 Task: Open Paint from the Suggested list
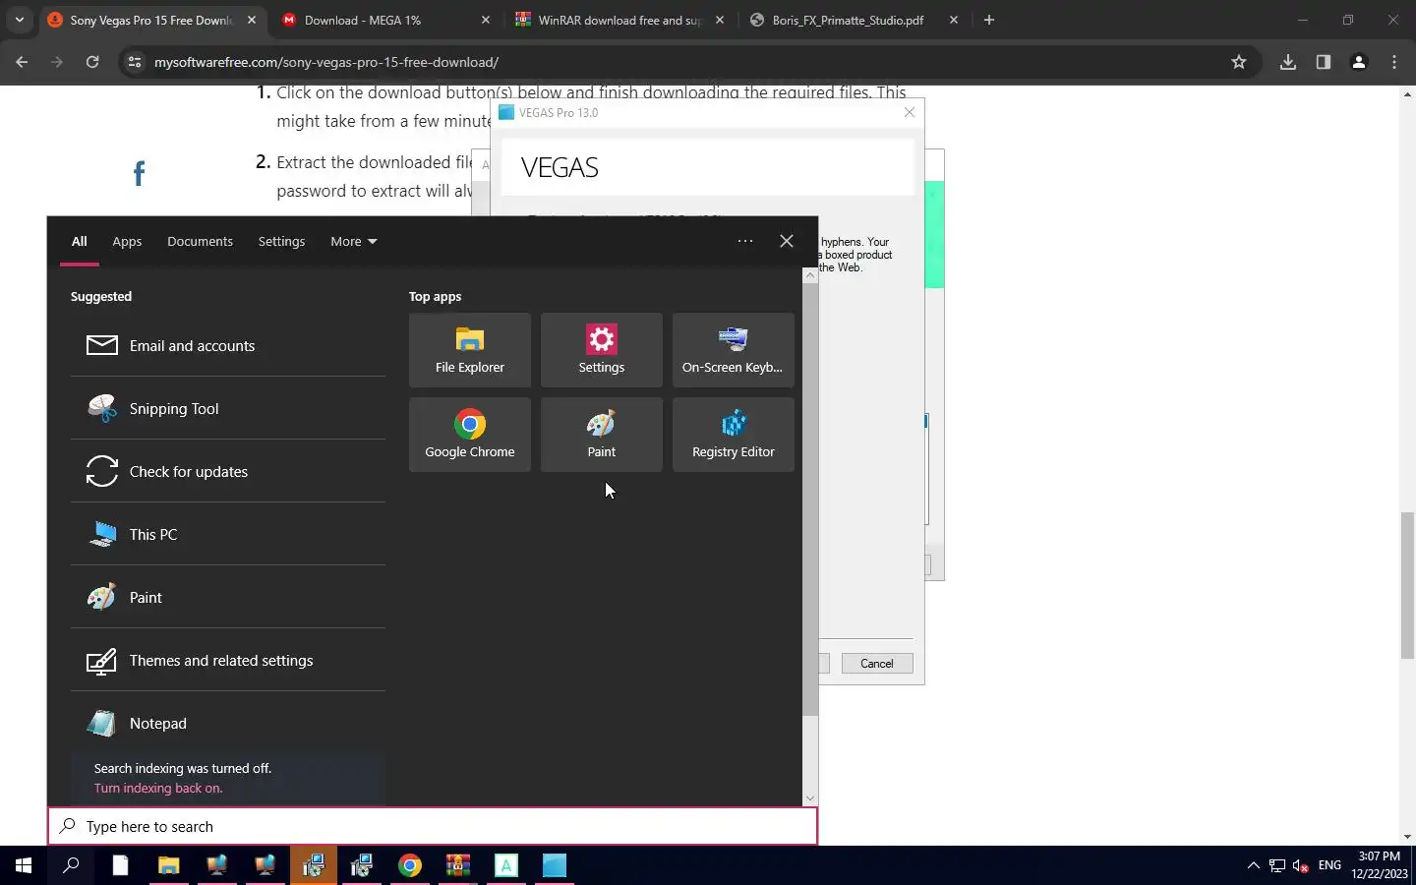pyautogui.click(x=228, y=597)
